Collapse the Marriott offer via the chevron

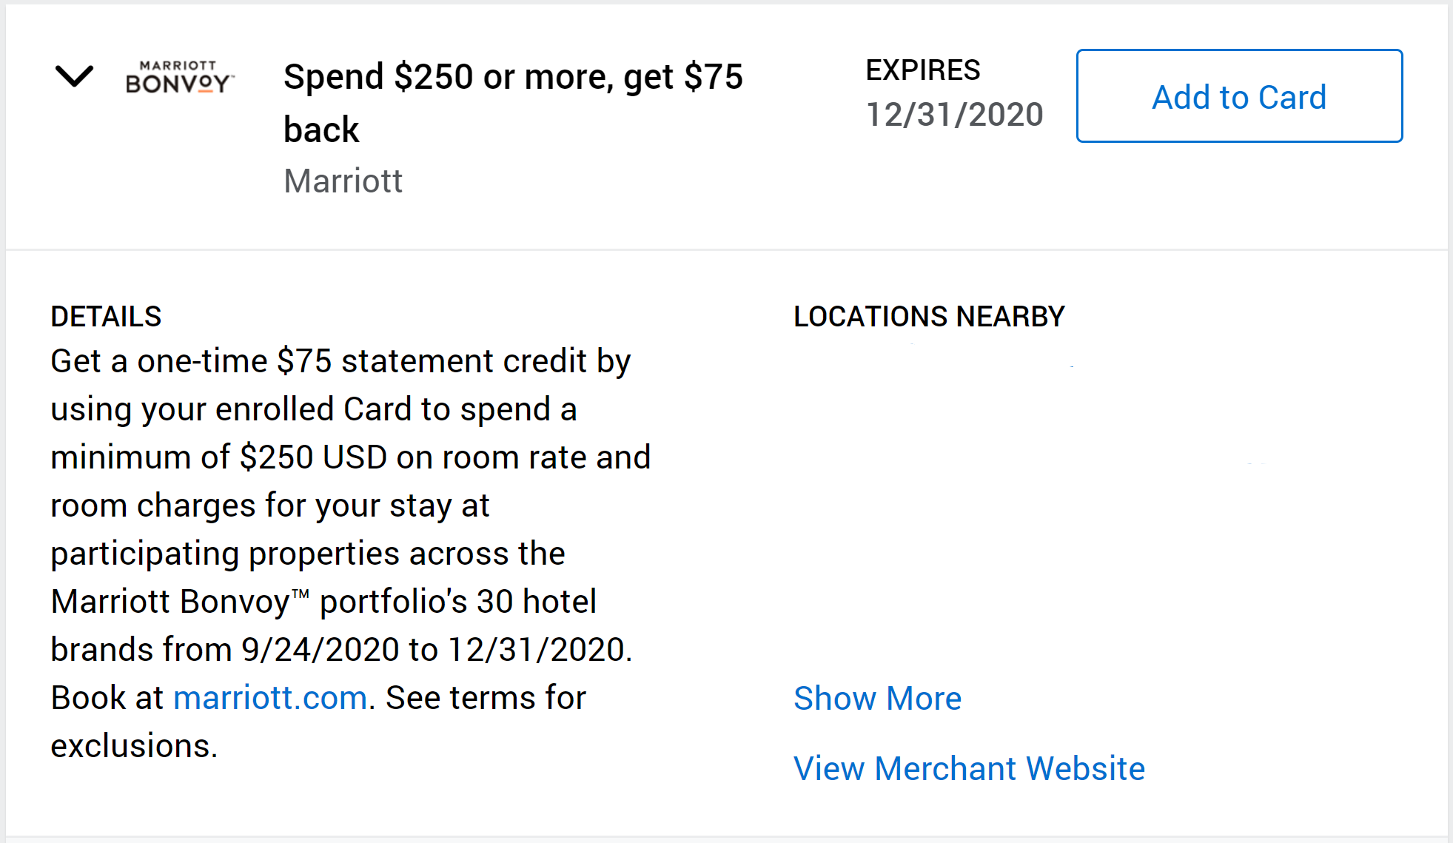tap(74, 76)
